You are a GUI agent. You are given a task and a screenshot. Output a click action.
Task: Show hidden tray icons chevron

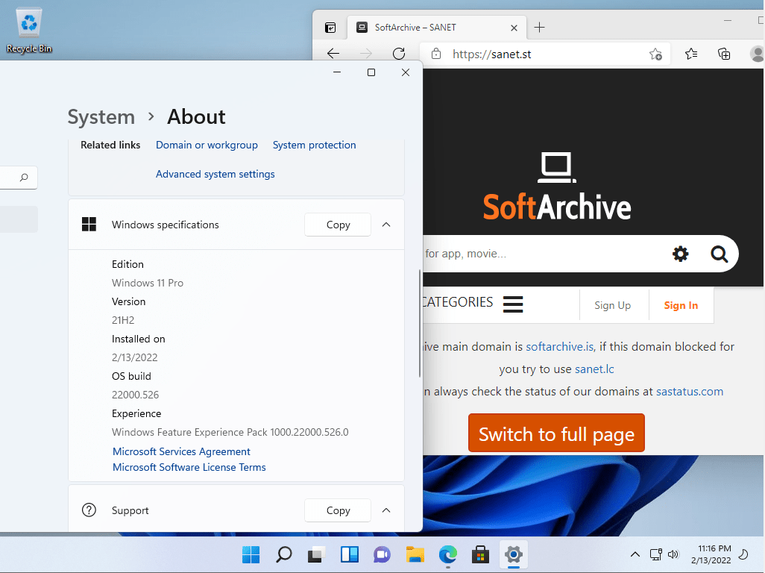click(635, 554)
